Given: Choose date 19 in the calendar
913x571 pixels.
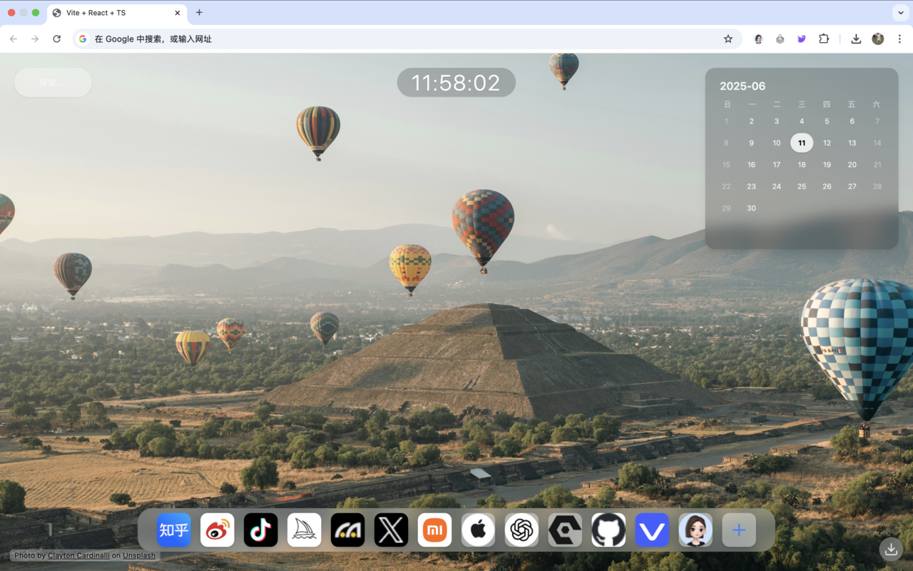Looking at the screenshot, I should [x=827, y=165].
